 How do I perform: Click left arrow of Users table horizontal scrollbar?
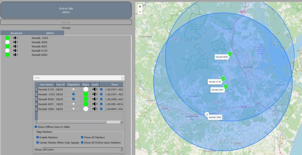[36, 122]
